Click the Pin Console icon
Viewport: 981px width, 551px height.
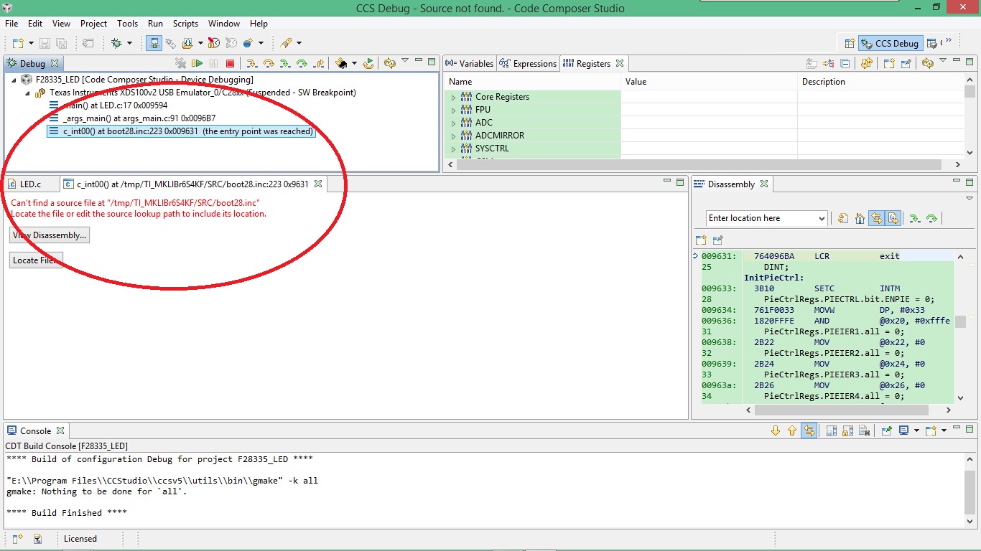click(887, 430)
